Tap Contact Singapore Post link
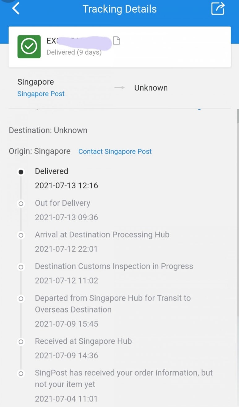 point(115,152)
